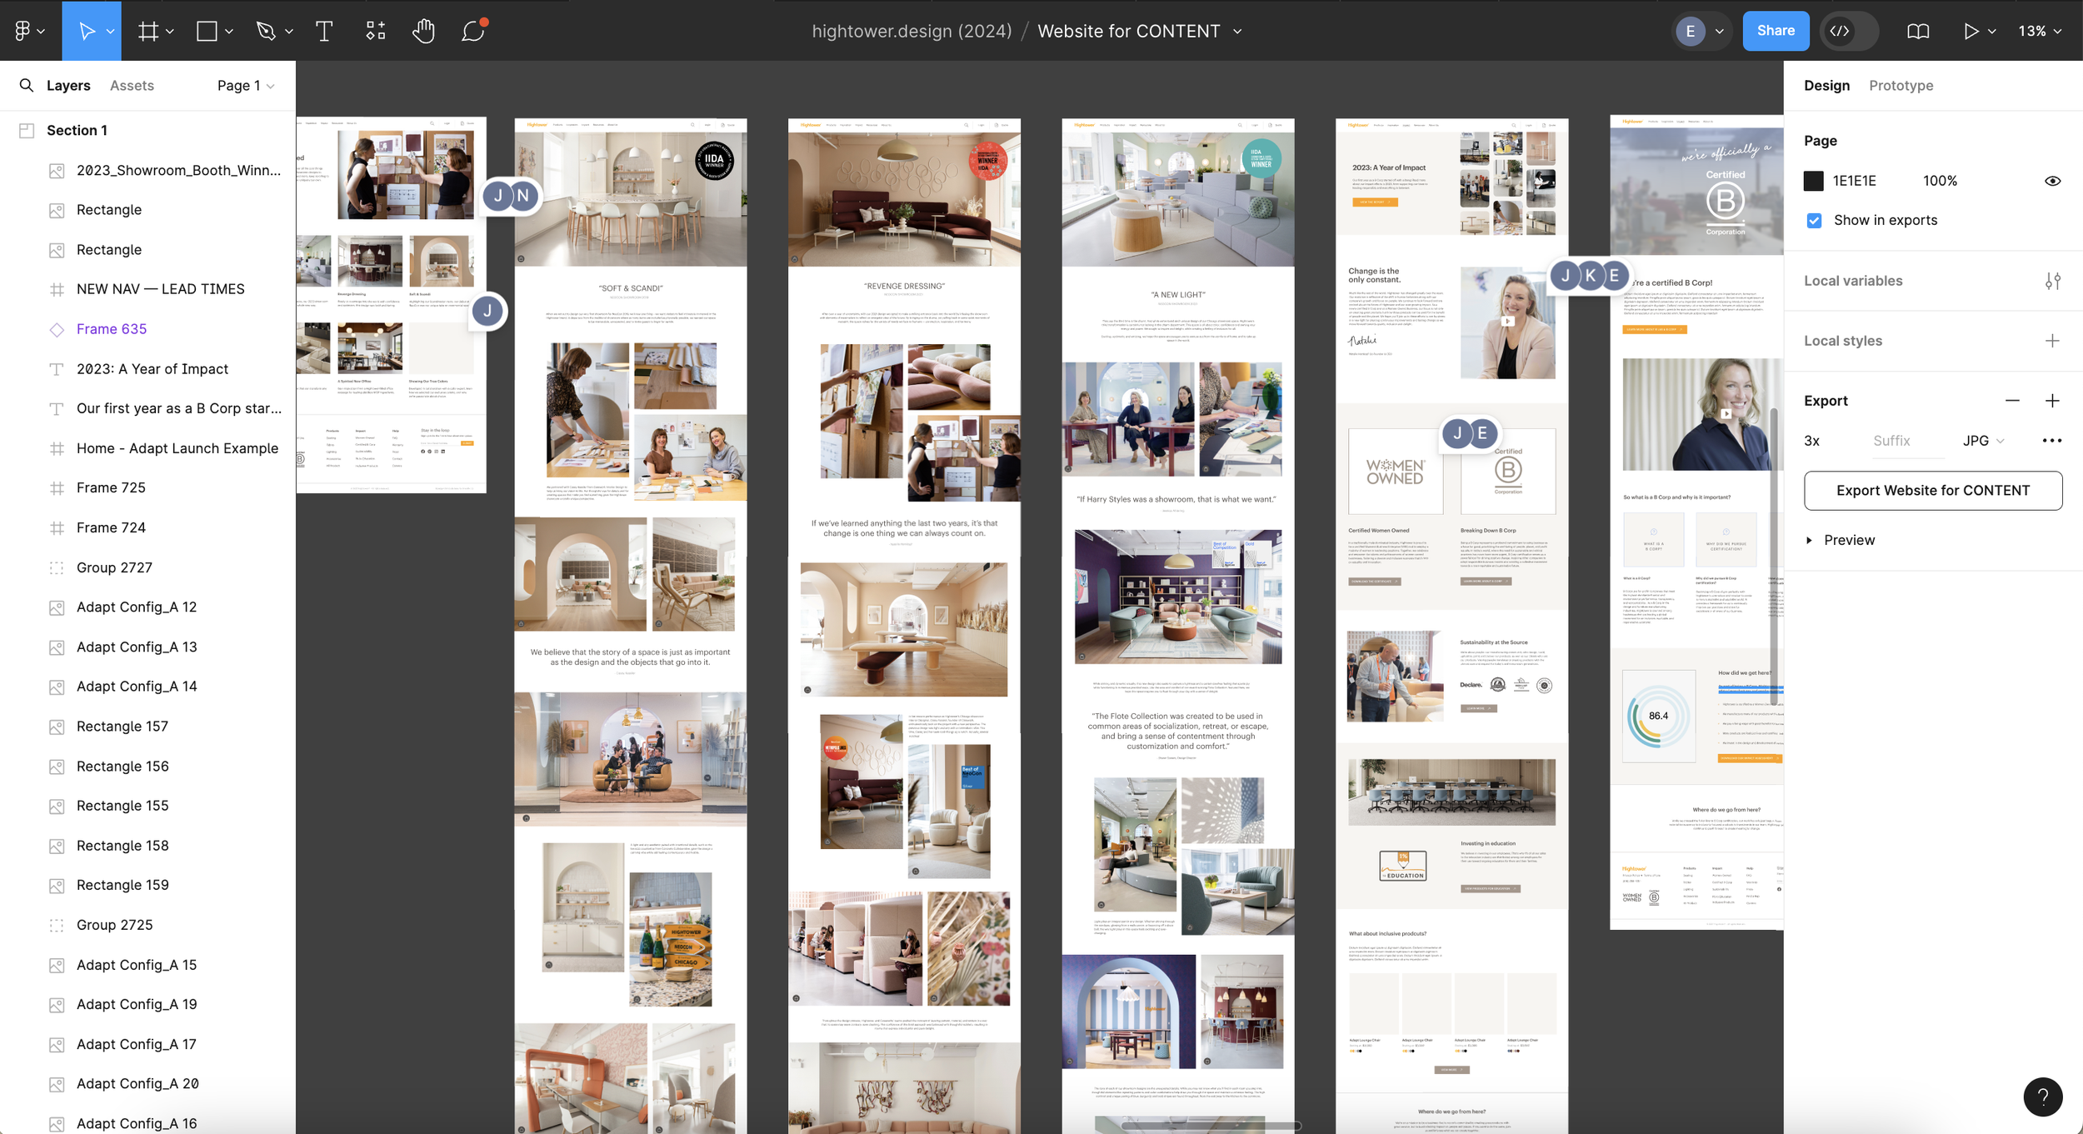The height and width of the screenshot is (1134, 2083).
Task: Switch to the Assets tab
Action: tap(132, 85)
